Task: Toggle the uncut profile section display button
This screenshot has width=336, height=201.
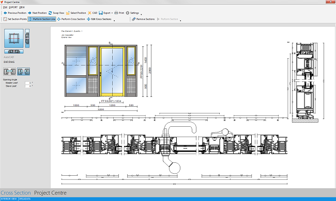Action: 10,72
